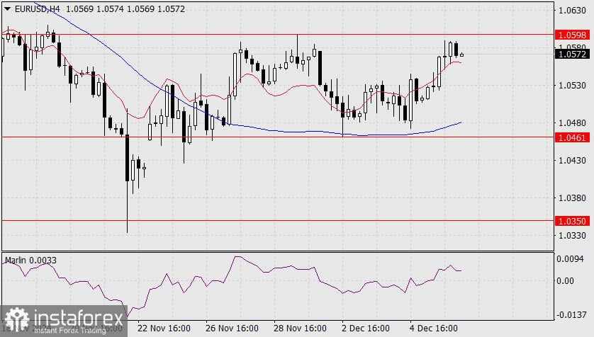Click the 1.0480 price axis label
594x337 pixels.
572,123
